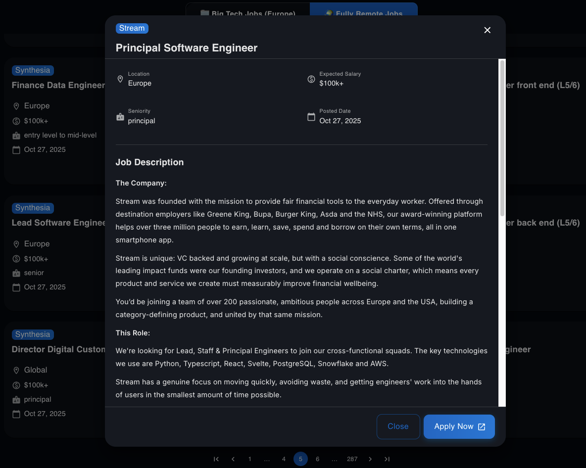Select current page 5 in pagination
Viewport: 586px width, 468px height.
(300, 459)
